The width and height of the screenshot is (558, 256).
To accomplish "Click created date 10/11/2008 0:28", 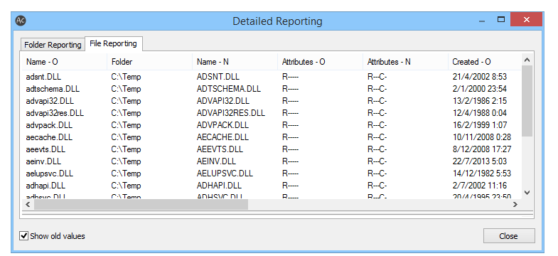I will pyautogui.click(x=482, y=137).
